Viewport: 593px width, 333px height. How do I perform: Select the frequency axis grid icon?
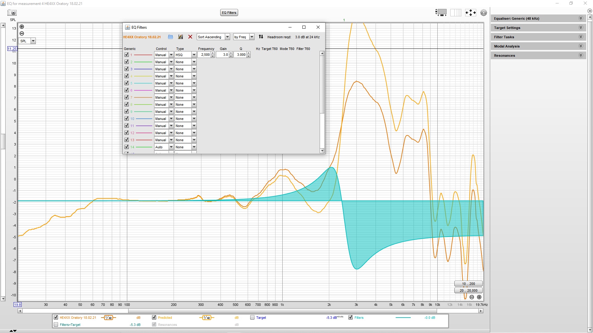(x=456, y=12)
